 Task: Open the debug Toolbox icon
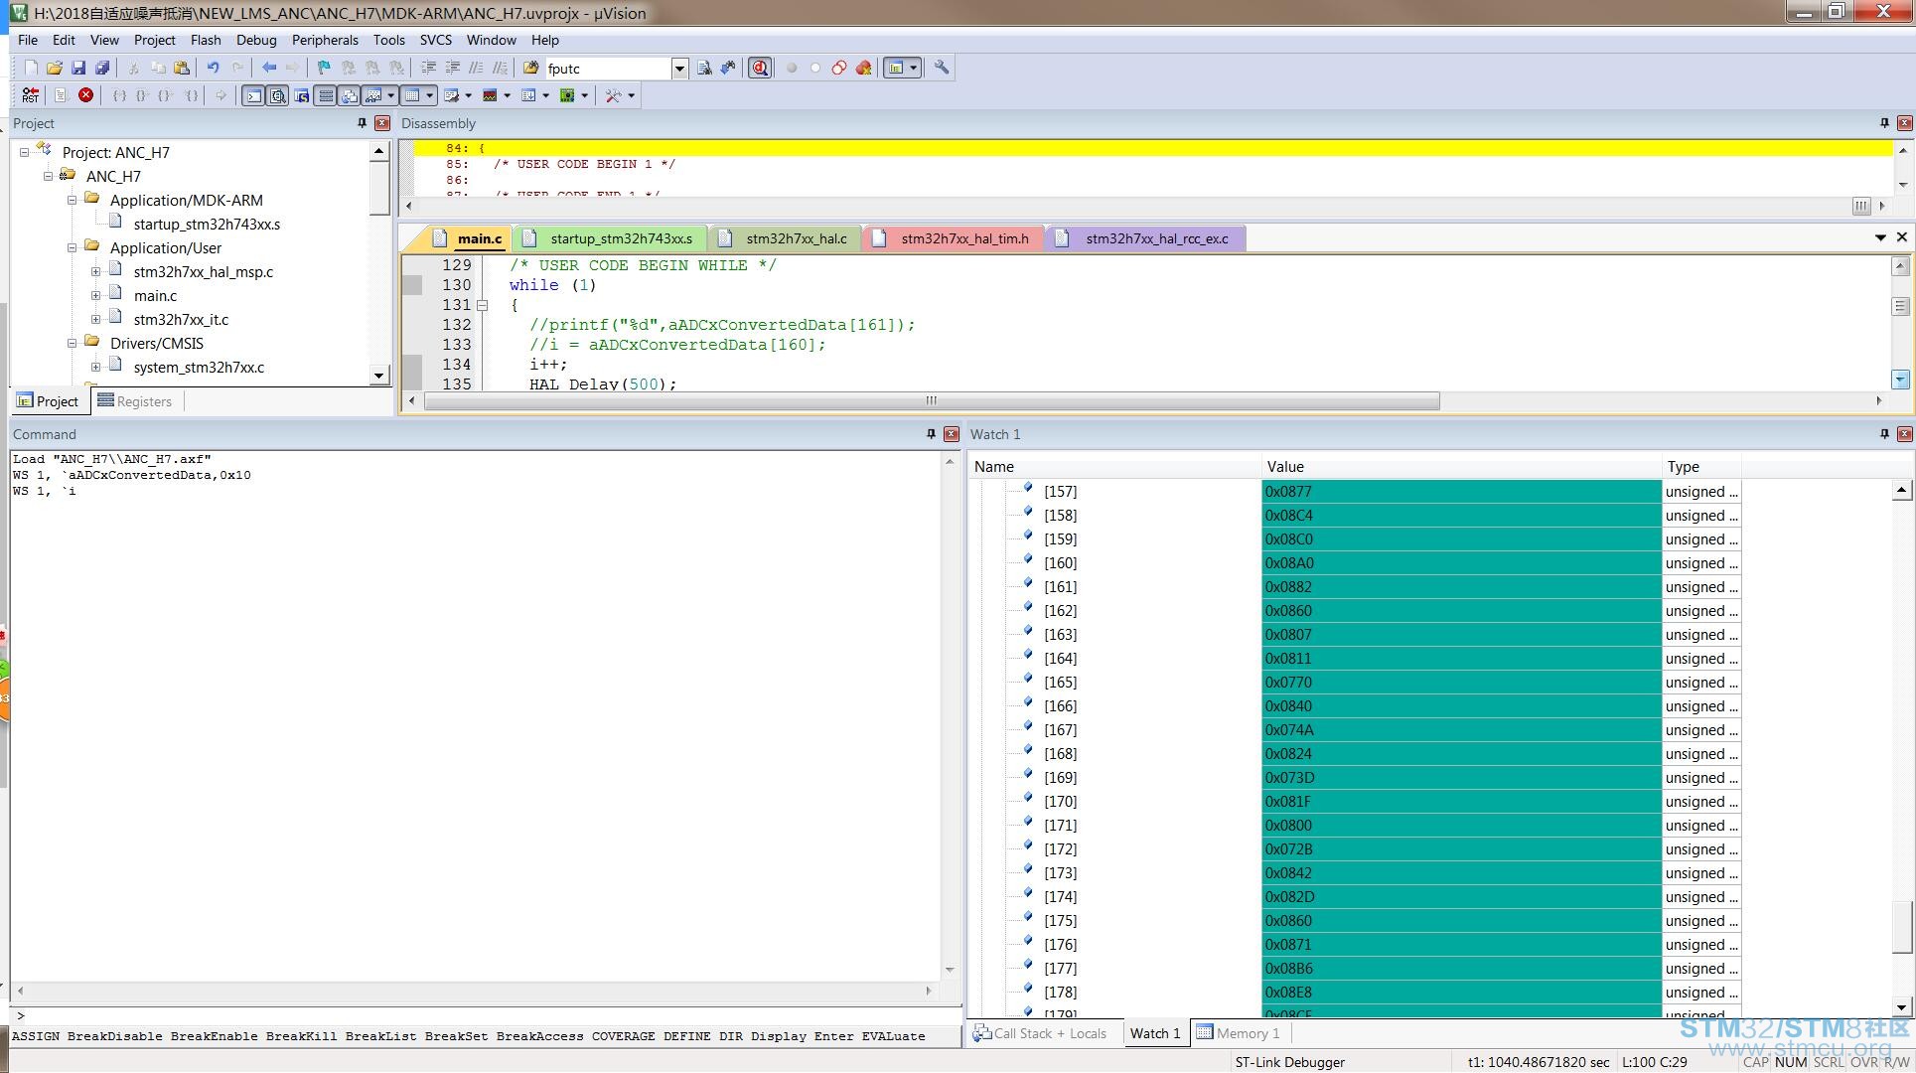pos(614,95)
